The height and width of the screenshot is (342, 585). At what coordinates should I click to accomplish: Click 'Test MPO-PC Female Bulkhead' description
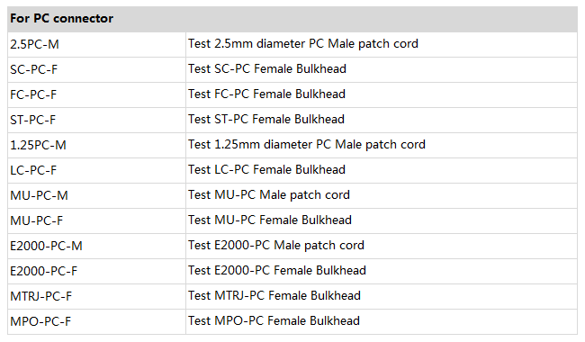coord(274,320)
